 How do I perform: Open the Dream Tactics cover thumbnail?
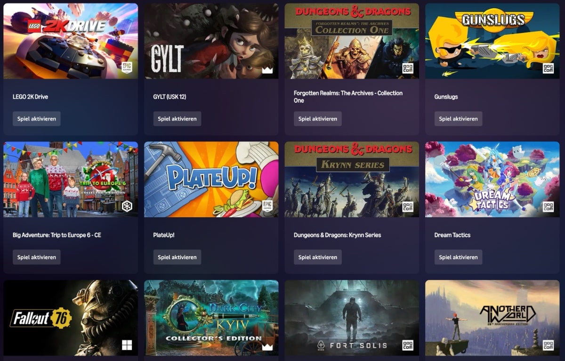click(492, 180)
